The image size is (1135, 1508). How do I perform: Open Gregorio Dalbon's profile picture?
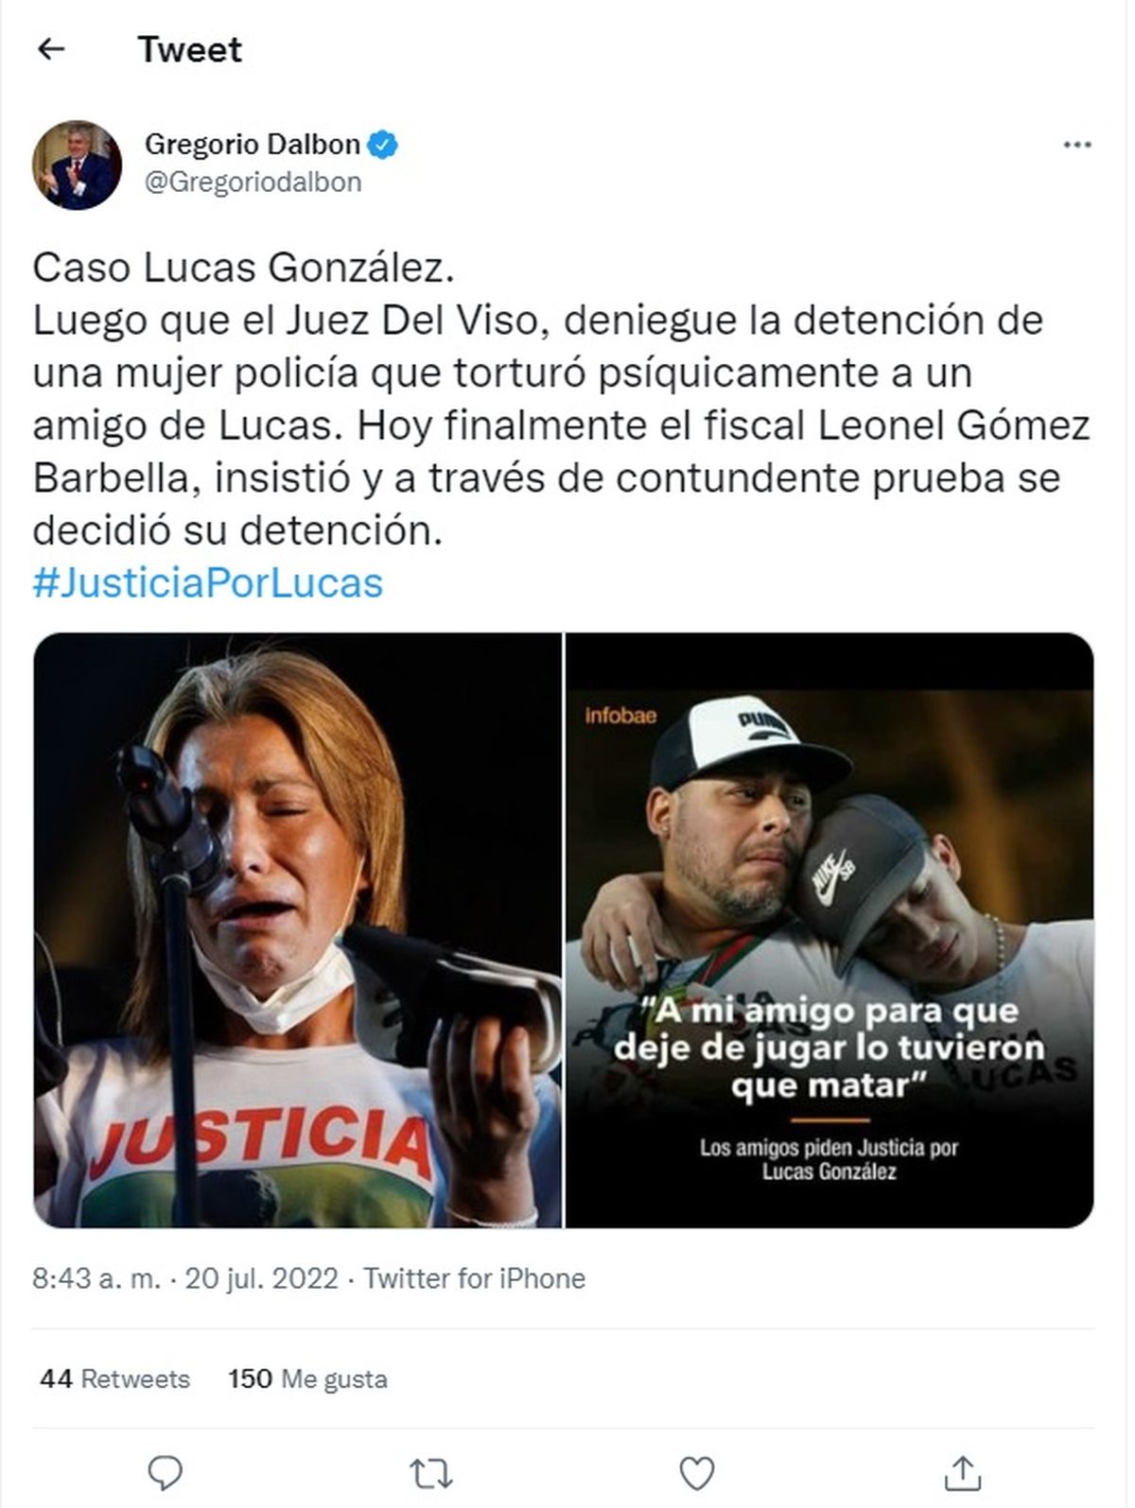pos(78,165)
